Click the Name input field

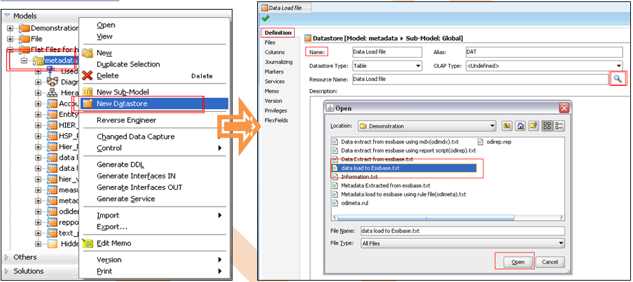(387, 52)
